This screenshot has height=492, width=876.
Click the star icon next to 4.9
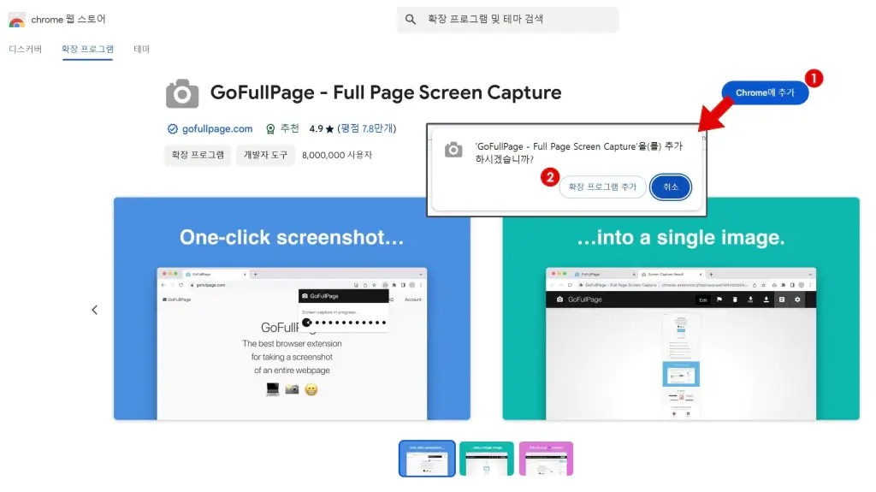(x=329, y=129)
